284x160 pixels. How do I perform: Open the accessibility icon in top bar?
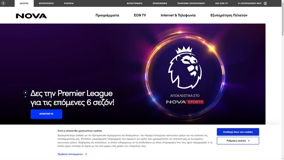pyautogui.click(x=3, y=3)
